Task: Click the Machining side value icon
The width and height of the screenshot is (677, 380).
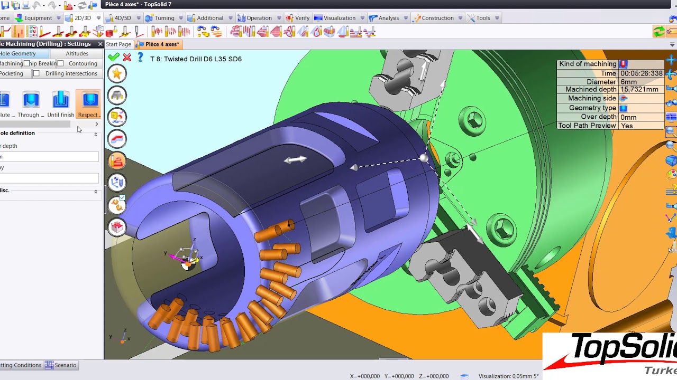Action: [624, 98]
